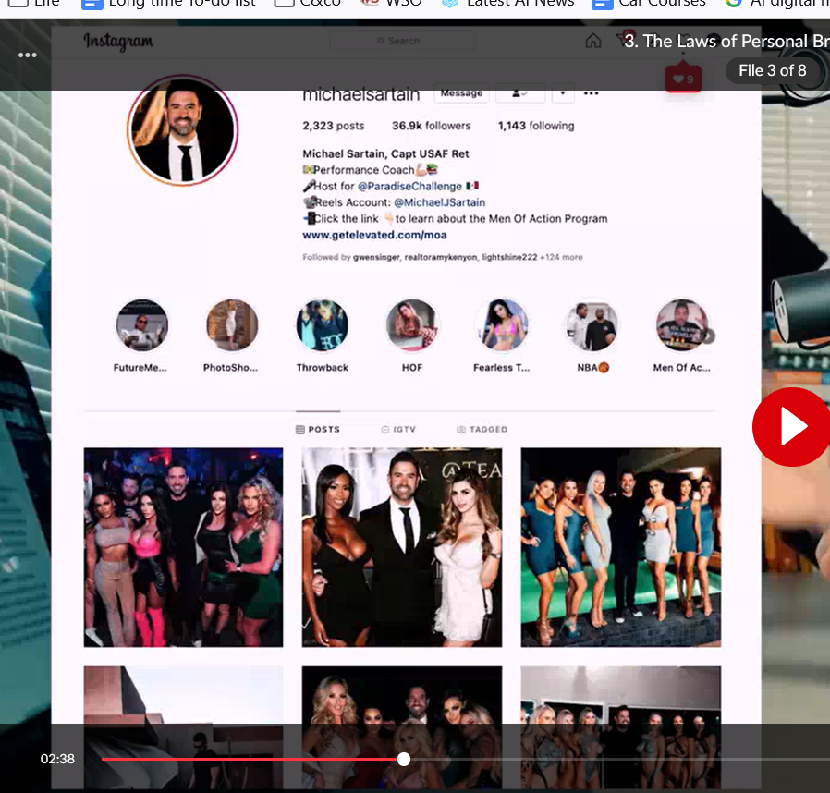Open the www.getelevated.com/moa link
The image size is (830, 793).
(x=374, y=235)
